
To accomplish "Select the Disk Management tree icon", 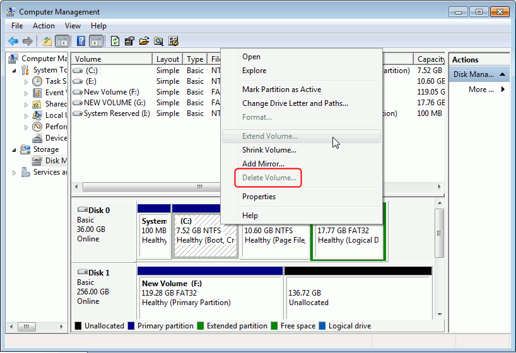I will click(37, 161).
